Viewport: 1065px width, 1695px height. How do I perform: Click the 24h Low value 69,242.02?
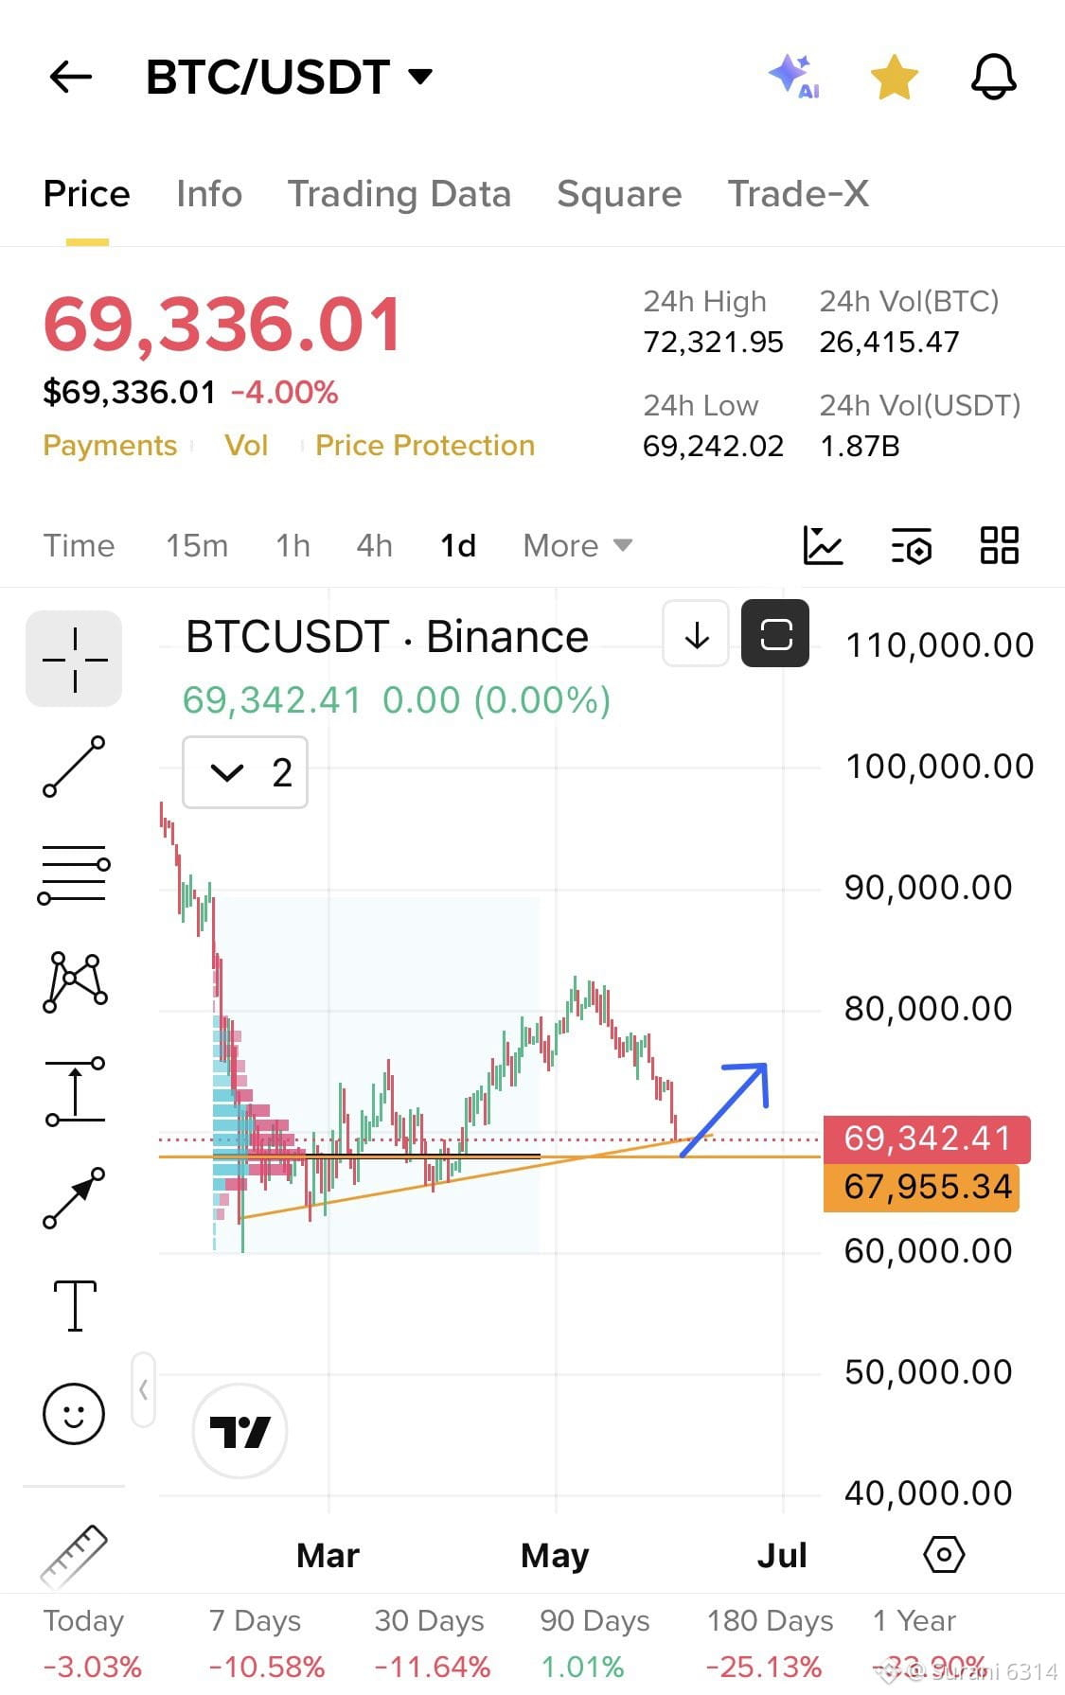coord(713,446)
